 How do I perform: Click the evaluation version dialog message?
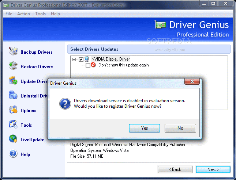coord(130,103)
